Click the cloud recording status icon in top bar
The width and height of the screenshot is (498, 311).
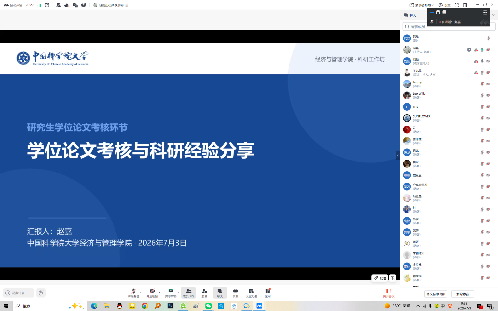(x=67, y=5)
